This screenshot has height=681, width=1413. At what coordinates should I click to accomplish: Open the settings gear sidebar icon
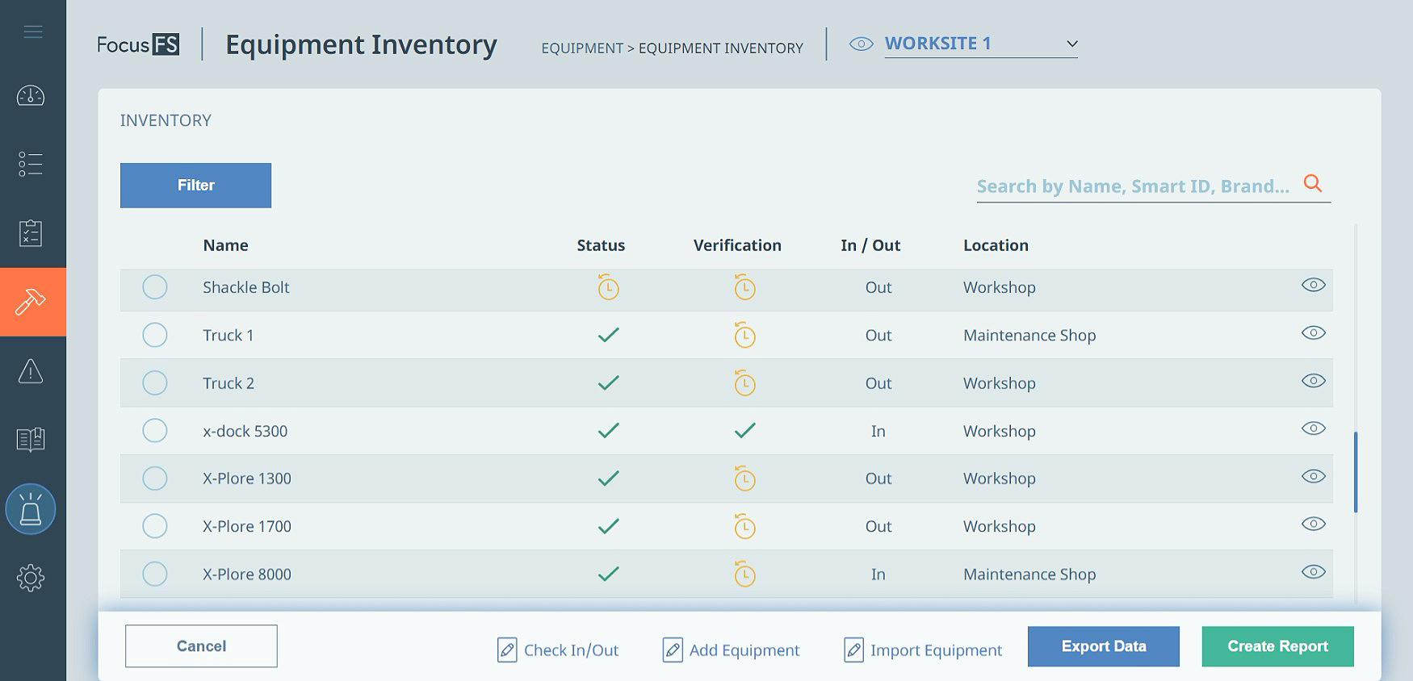point(31,578)
